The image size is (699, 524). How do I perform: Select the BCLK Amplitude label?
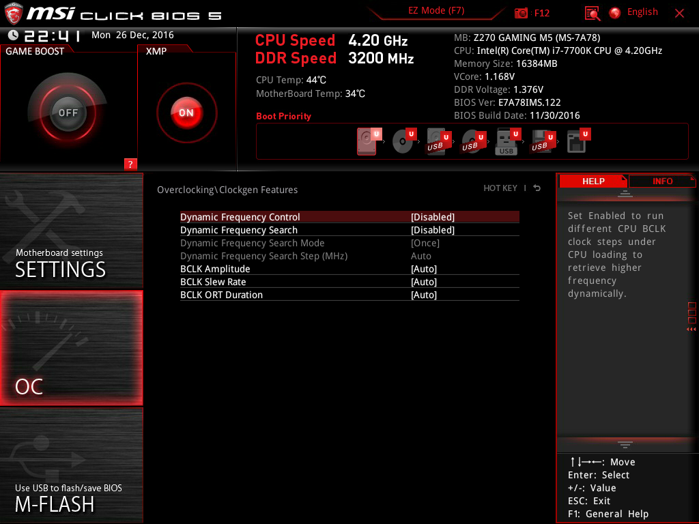coord(215,269)
